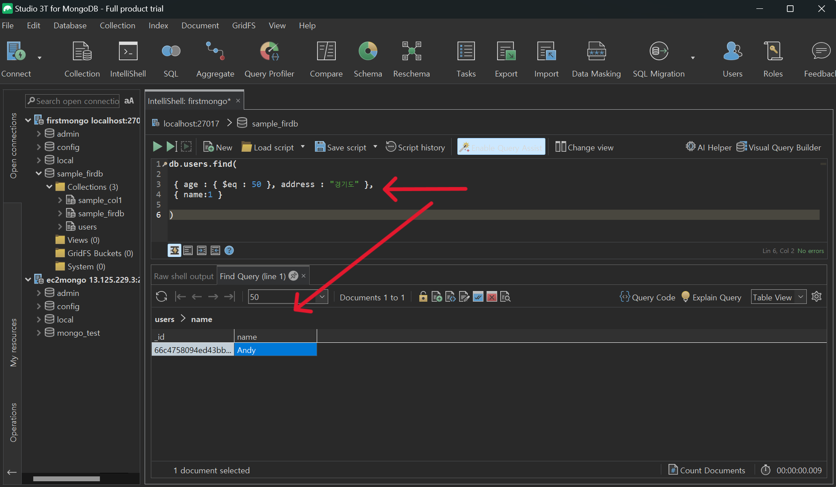Switch to Raw shell output tab
The width and height of the screenshot is (836, 487).
coord(184,276)
